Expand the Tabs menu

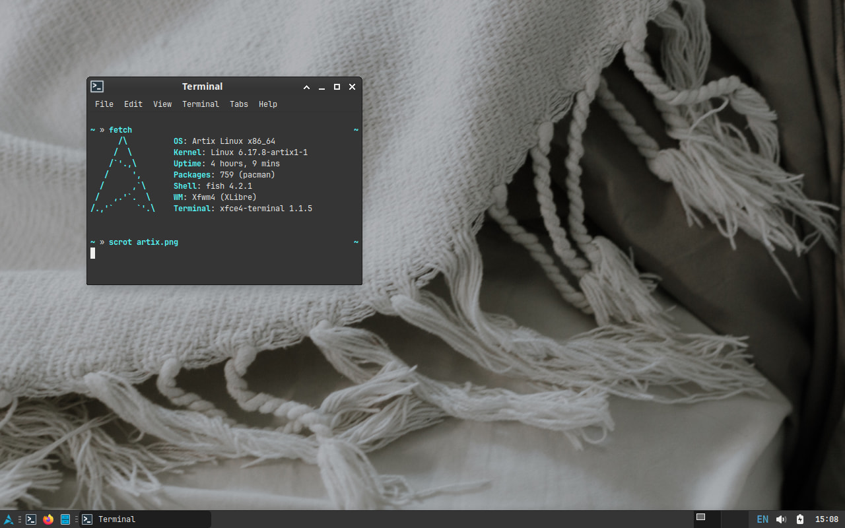coord(239,104)
